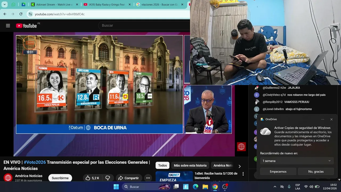Go forward to the next page
Screen dimensions: 341x192
point(13,14)
